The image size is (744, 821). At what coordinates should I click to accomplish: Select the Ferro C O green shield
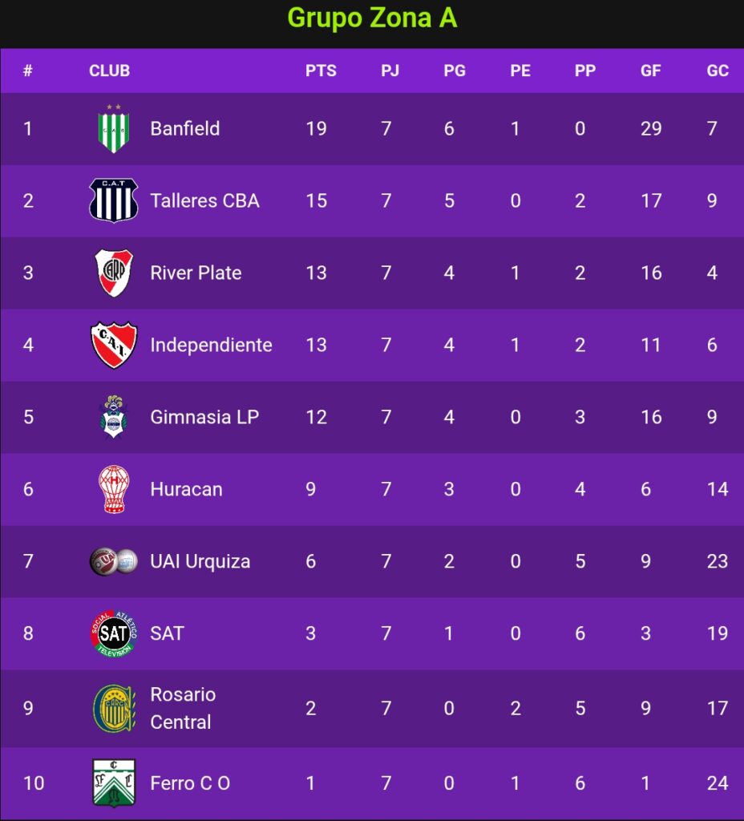pyautogui.click(x=114, y=783)
